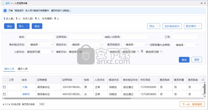Click the 首页 breadcrumb link
Image resolution: width=208 pixels, height=110 pixels.
[x=8, y=3]
